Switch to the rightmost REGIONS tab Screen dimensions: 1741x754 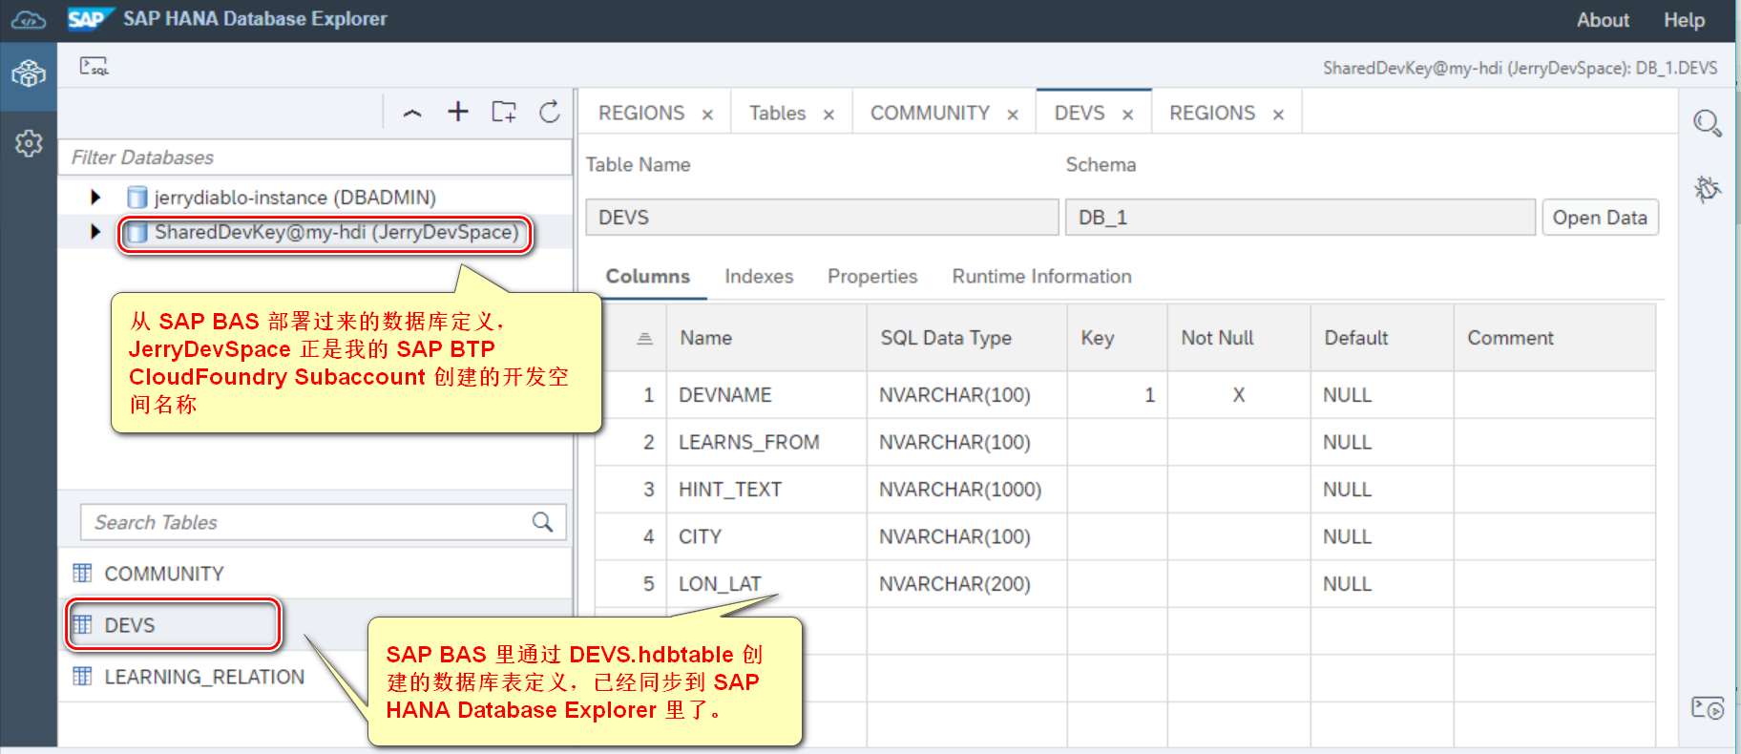1212,113
